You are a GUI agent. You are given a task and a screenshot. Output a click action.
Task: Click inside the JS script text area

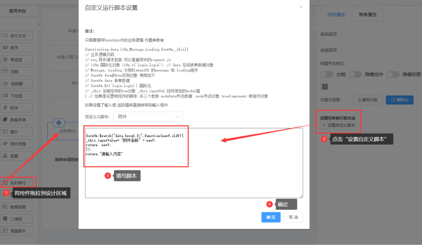tap(194, 163)
